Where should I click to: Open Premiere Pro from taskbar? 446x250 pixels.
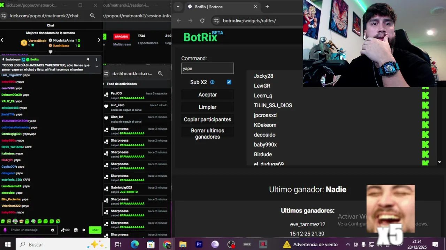click(199, 244)
